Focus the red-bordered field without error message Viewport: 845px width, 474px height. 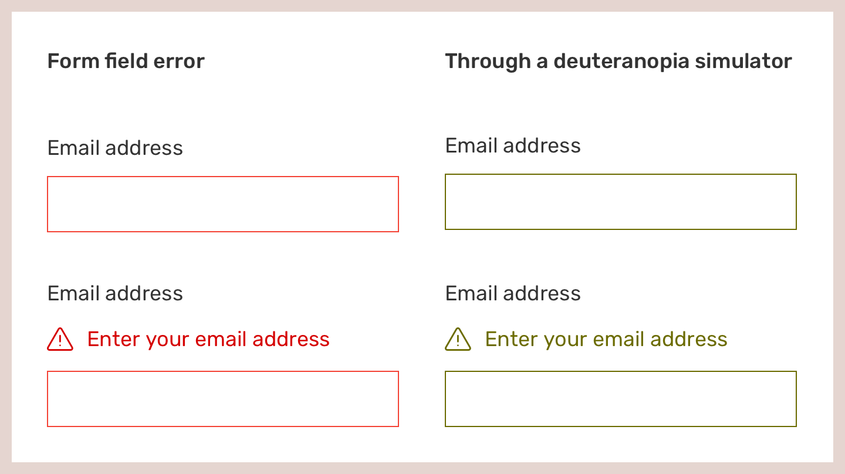223,204
